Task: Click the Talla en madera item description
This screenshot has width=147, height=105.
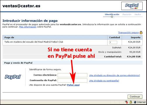Action: (34, 42)
